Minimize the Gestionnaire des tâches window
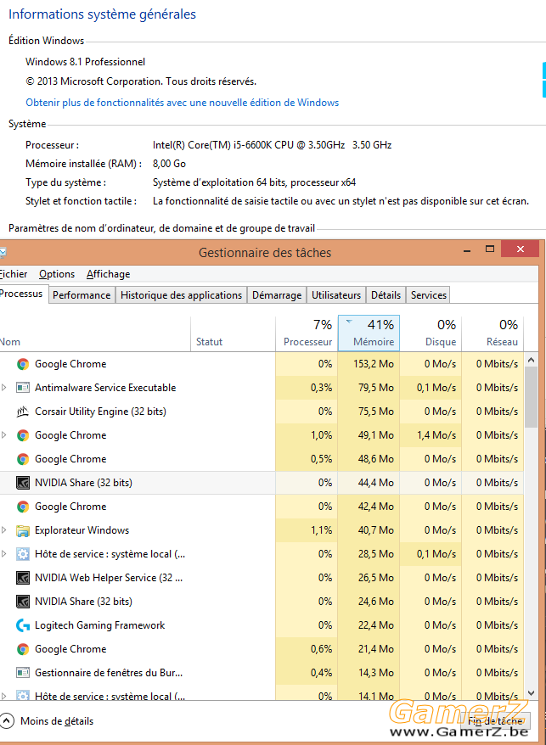The width and height of the screenshot is (546, 745). pos(467,249)
